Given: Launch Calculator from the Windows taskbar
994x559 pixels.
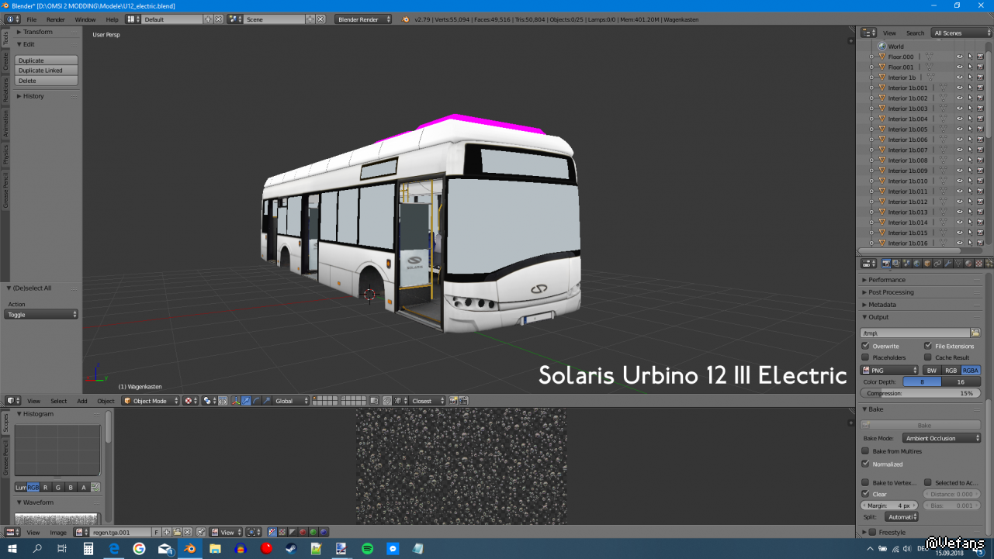Looking at the screenshot, I should tap(88, 549).
